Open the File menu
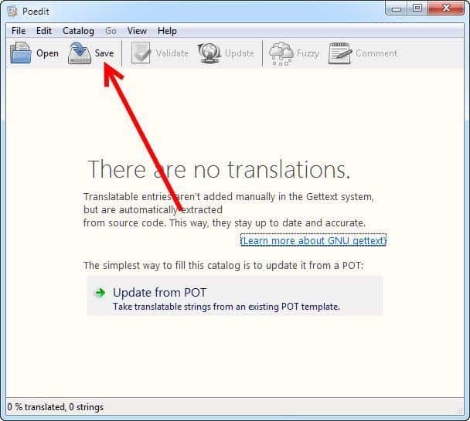The image size is (470, 421). pos(19,31)
